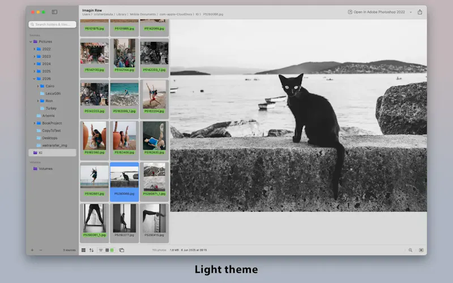Add a source with the plus icon
The width and height of the screenshot is (453, 283).
tap(32, 250)
